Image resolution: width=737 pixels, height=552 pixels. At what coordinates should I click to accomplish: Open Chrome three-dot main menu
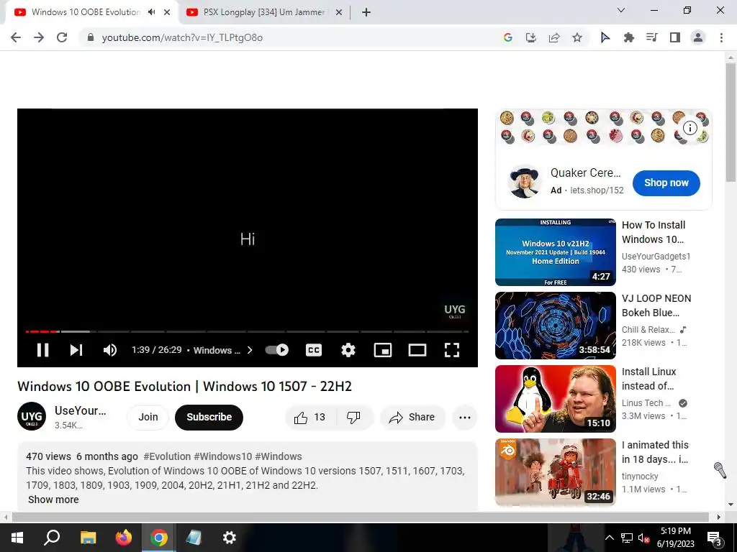[x=721, y=37]
